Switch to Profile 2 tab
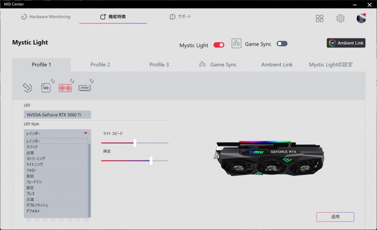The height and width of the screenshot is (230, 377). tap(100, 65)
